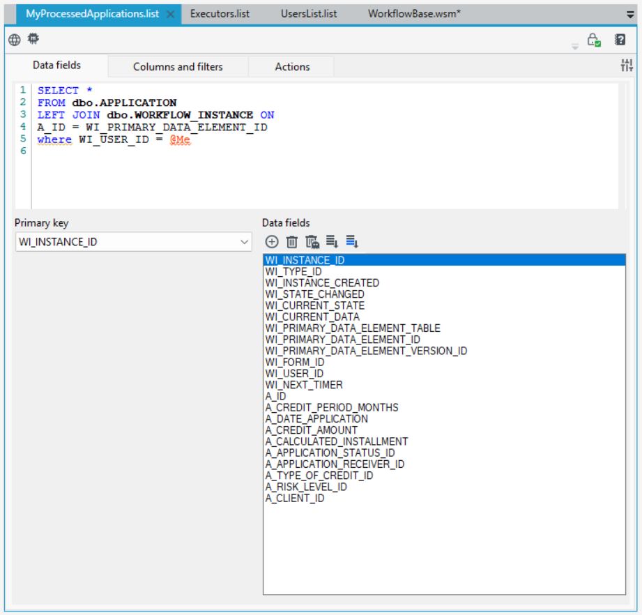This screenshot has width=642, height=615.
Task: Select WI_INSTANCE_ID in the Data fields list
Action: tap(444, 260)
